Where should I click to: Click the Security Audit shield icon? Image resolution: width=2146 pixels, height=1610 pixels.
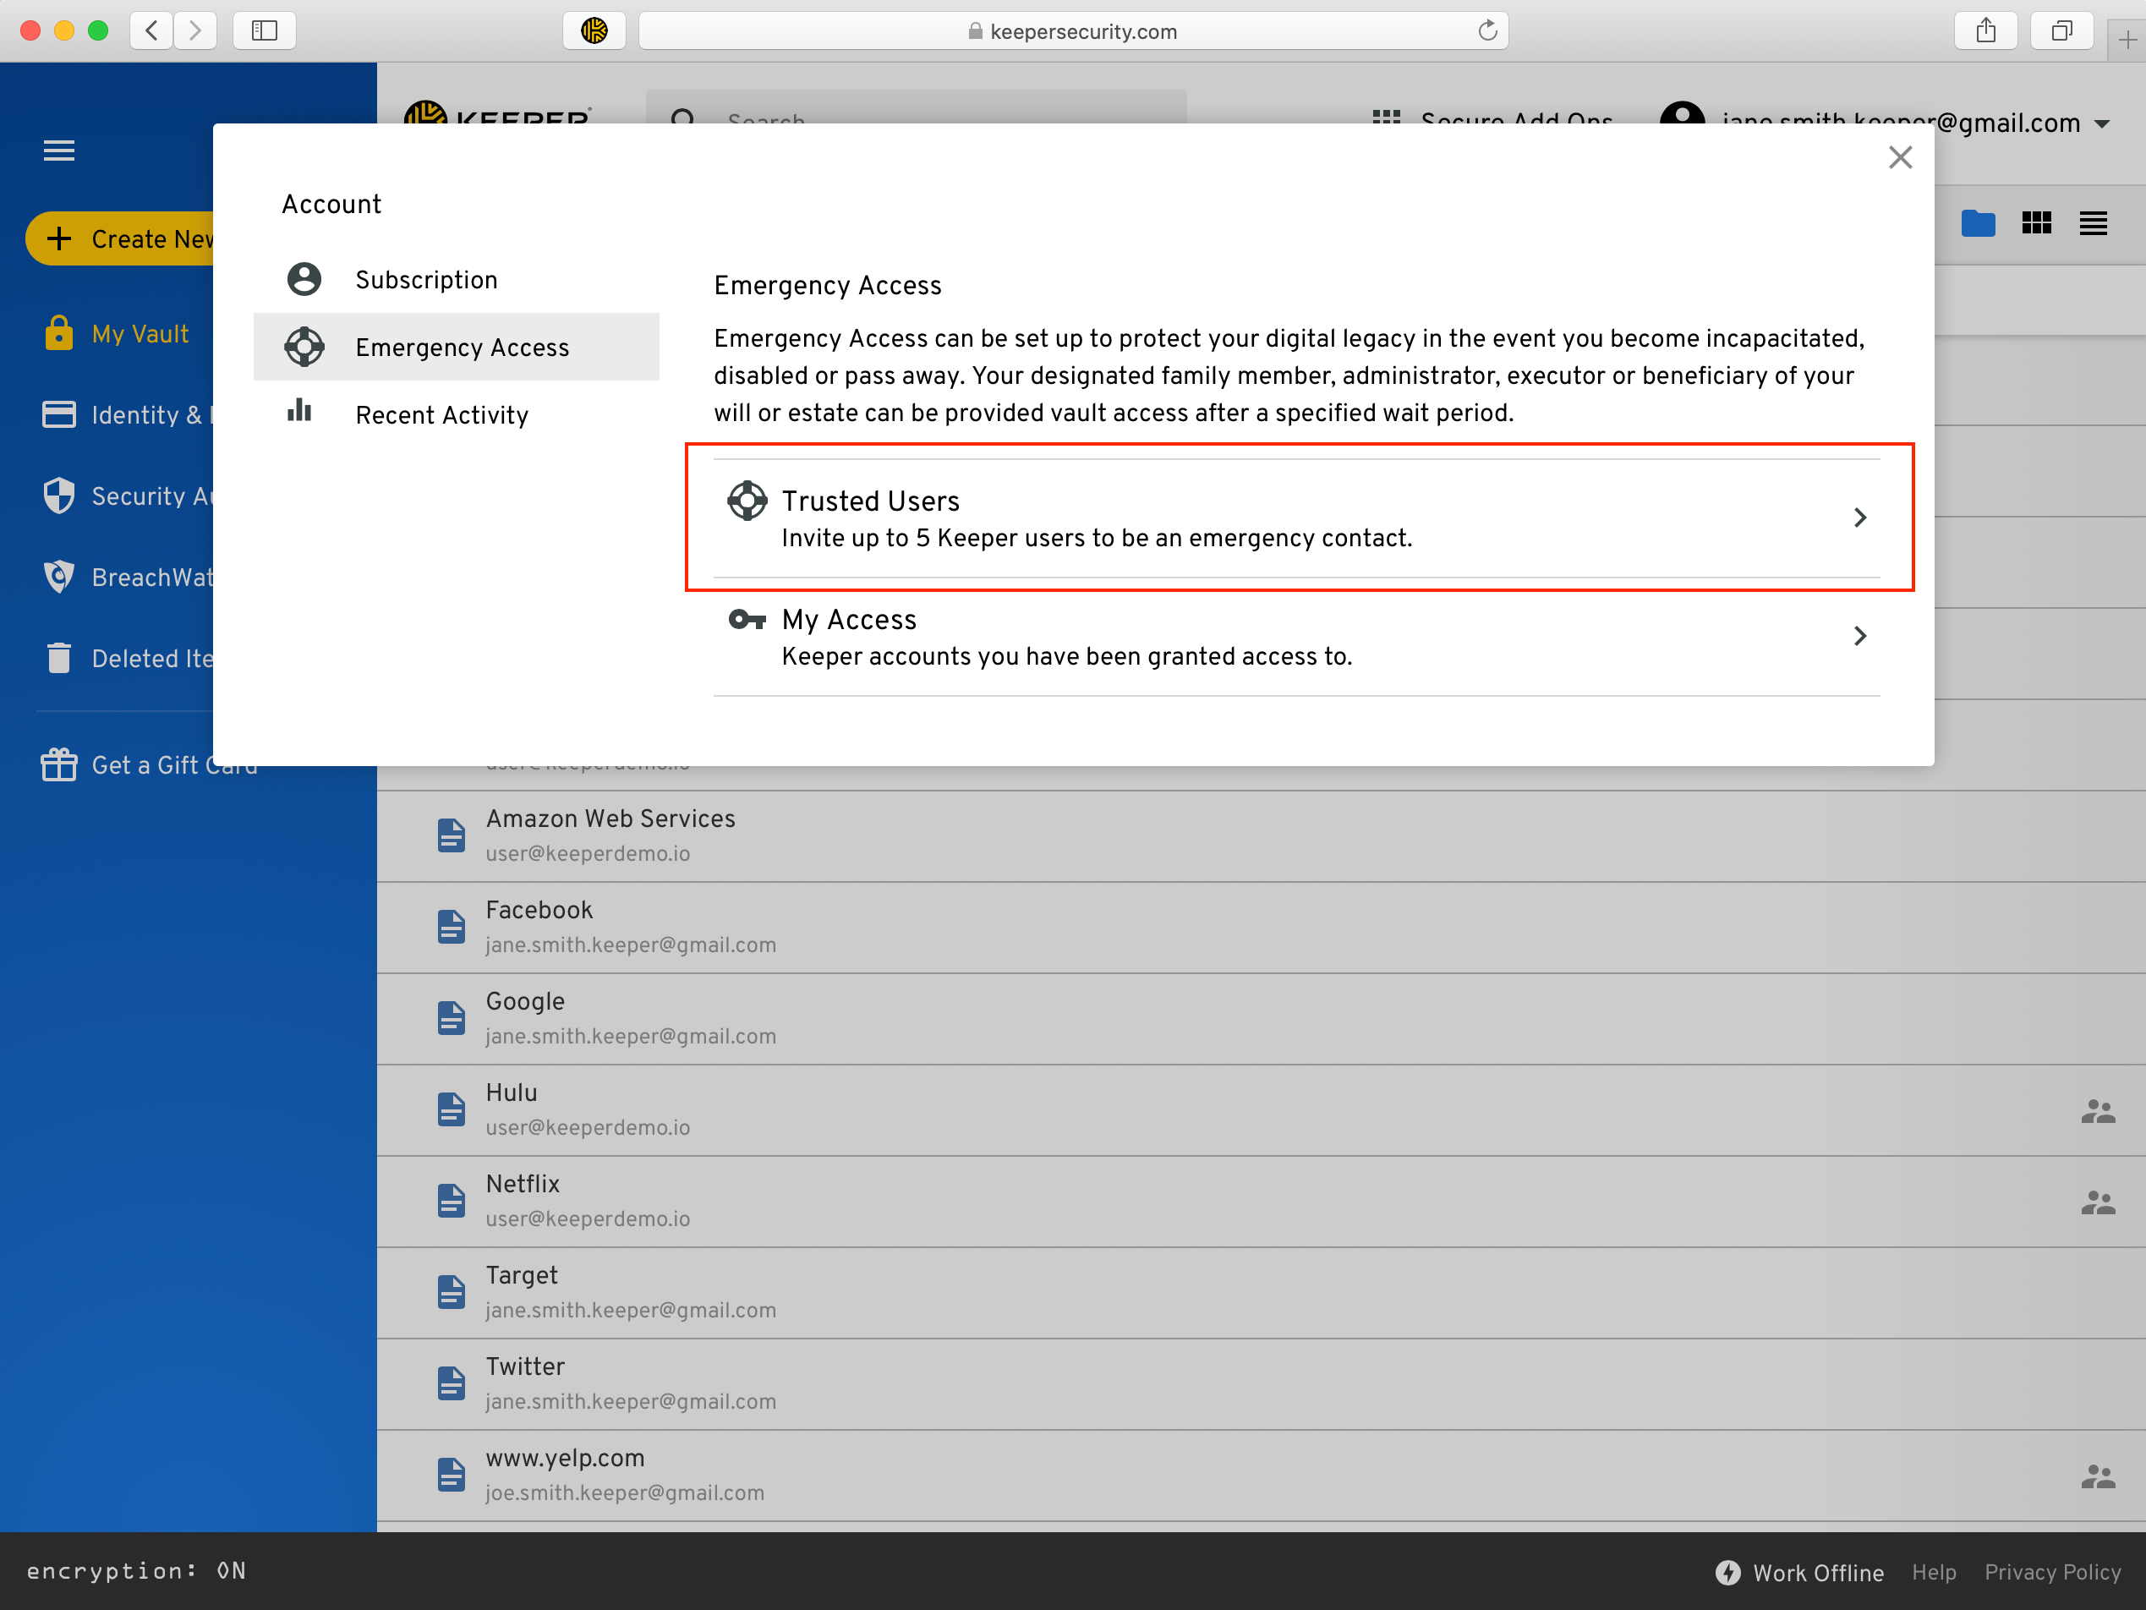pos(59,495)
